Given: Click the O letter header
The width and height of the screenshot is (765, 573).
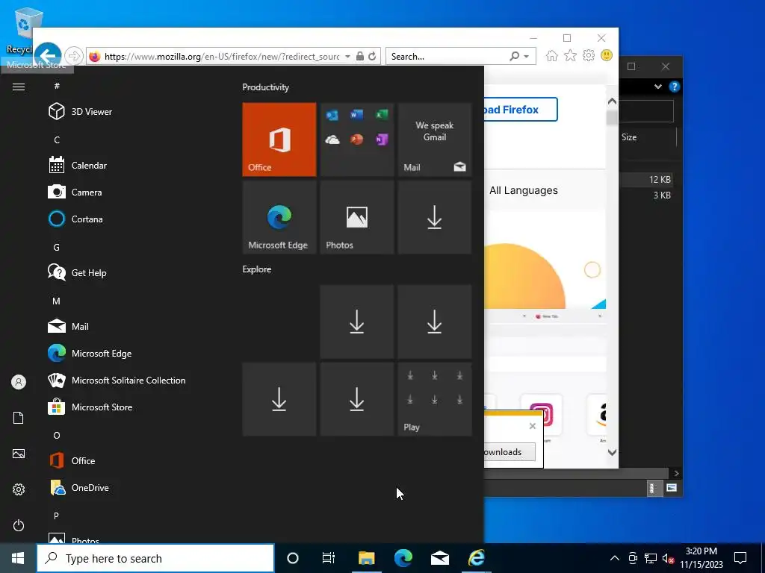Looking at the screenshot, I should click(57, 436).
